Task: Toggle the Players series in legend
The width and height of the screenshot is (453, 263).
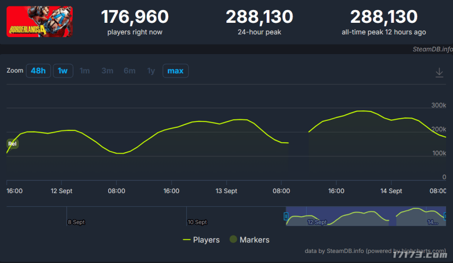Action: 201,240
